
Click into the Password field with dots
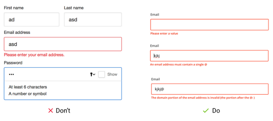pyautogui.click(x=63, y=74)
